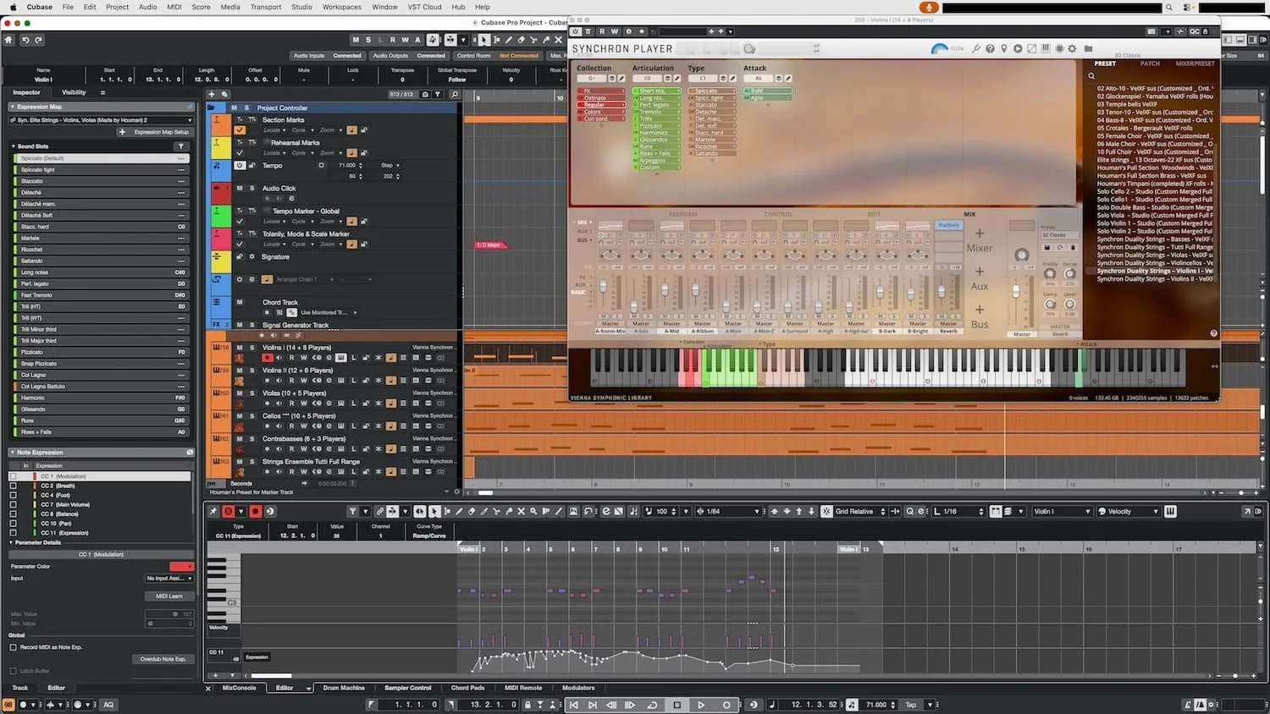
Task: Click the Redo arrow in project toolbar
Action: click(x=38, y=40)
